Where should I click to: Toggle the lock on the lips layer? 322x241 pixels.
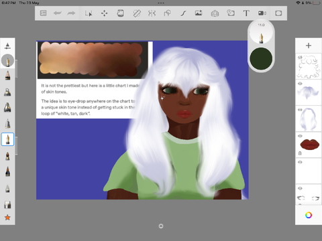pyautogui.click(x=300, y=153)
